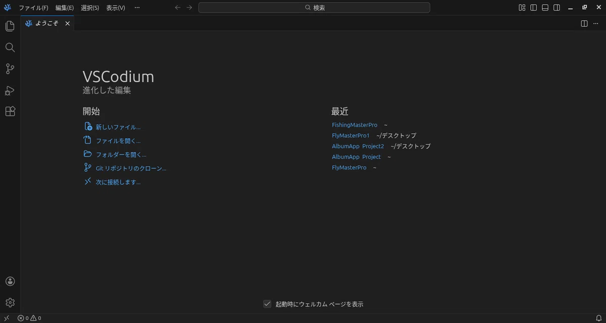Open the Manage gear icon
This screenshot has width=606, height=323.
pos(10,302)
